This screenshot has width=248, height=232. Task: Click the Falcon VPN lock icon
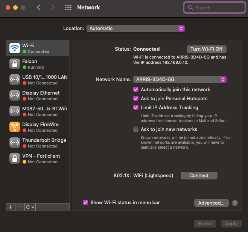(x=15, y=64)
